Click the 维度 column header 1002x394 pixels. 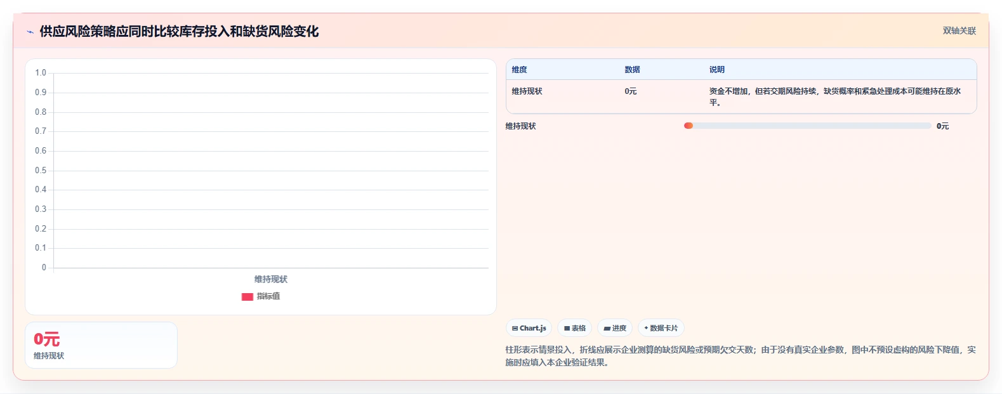[520, 70]
